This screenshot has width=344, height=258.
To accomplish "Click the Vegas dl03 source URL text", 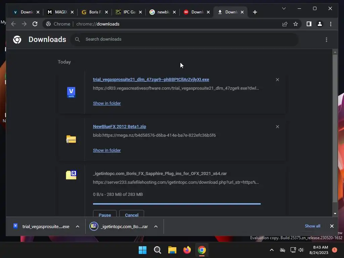I will 176,88.
